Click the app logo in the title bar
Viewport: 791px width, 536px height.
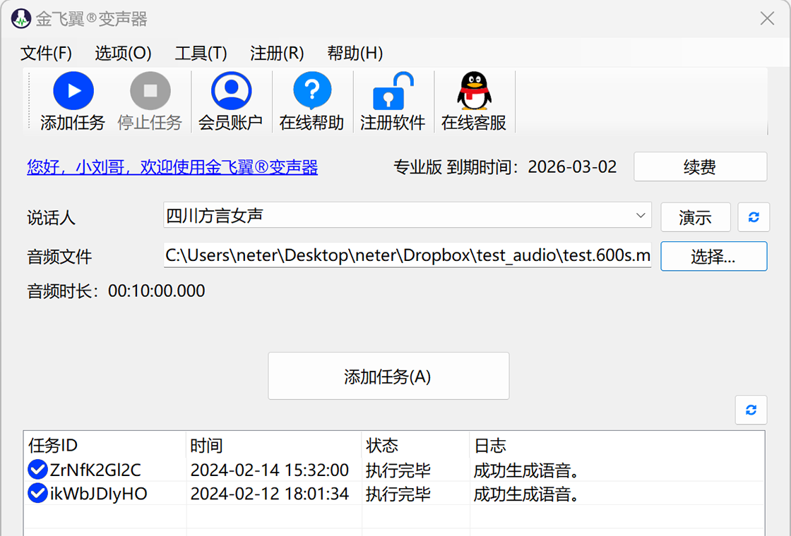point(20,18)
